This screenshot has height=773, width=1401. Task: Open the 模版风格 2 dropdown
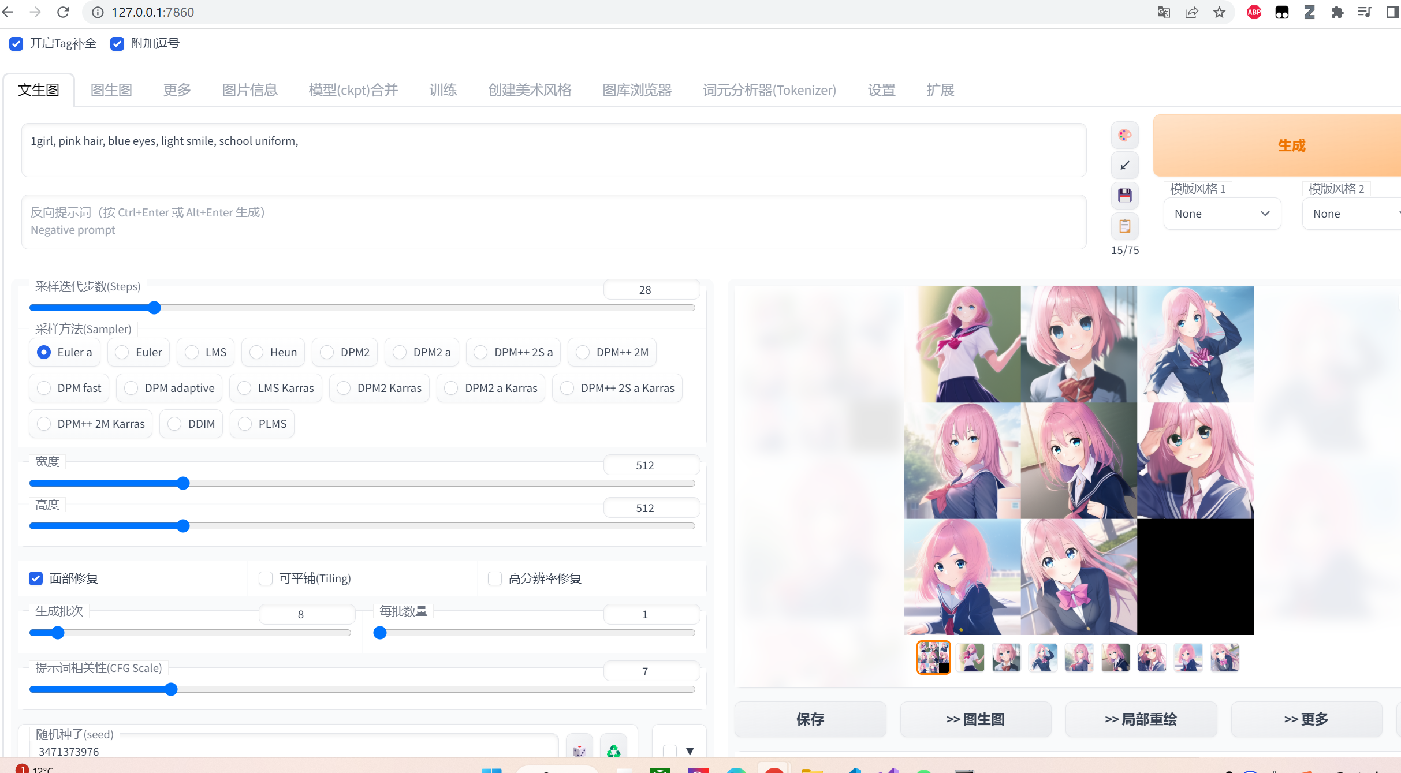(x=1351, y=214)
